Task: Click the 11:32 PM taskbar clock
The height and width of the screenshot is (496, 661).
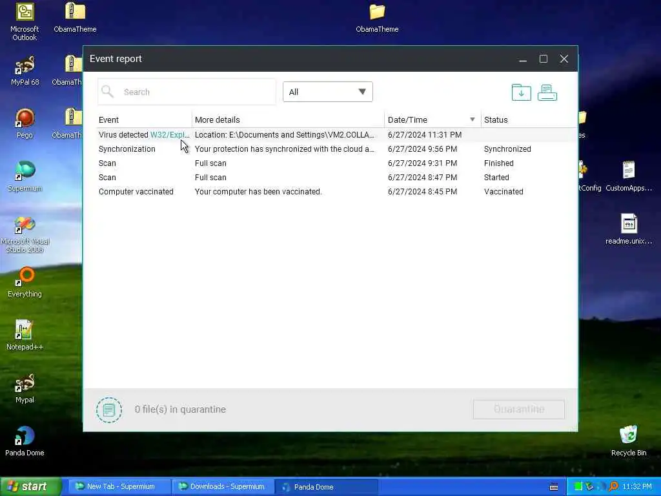Action: coord(637,487)
